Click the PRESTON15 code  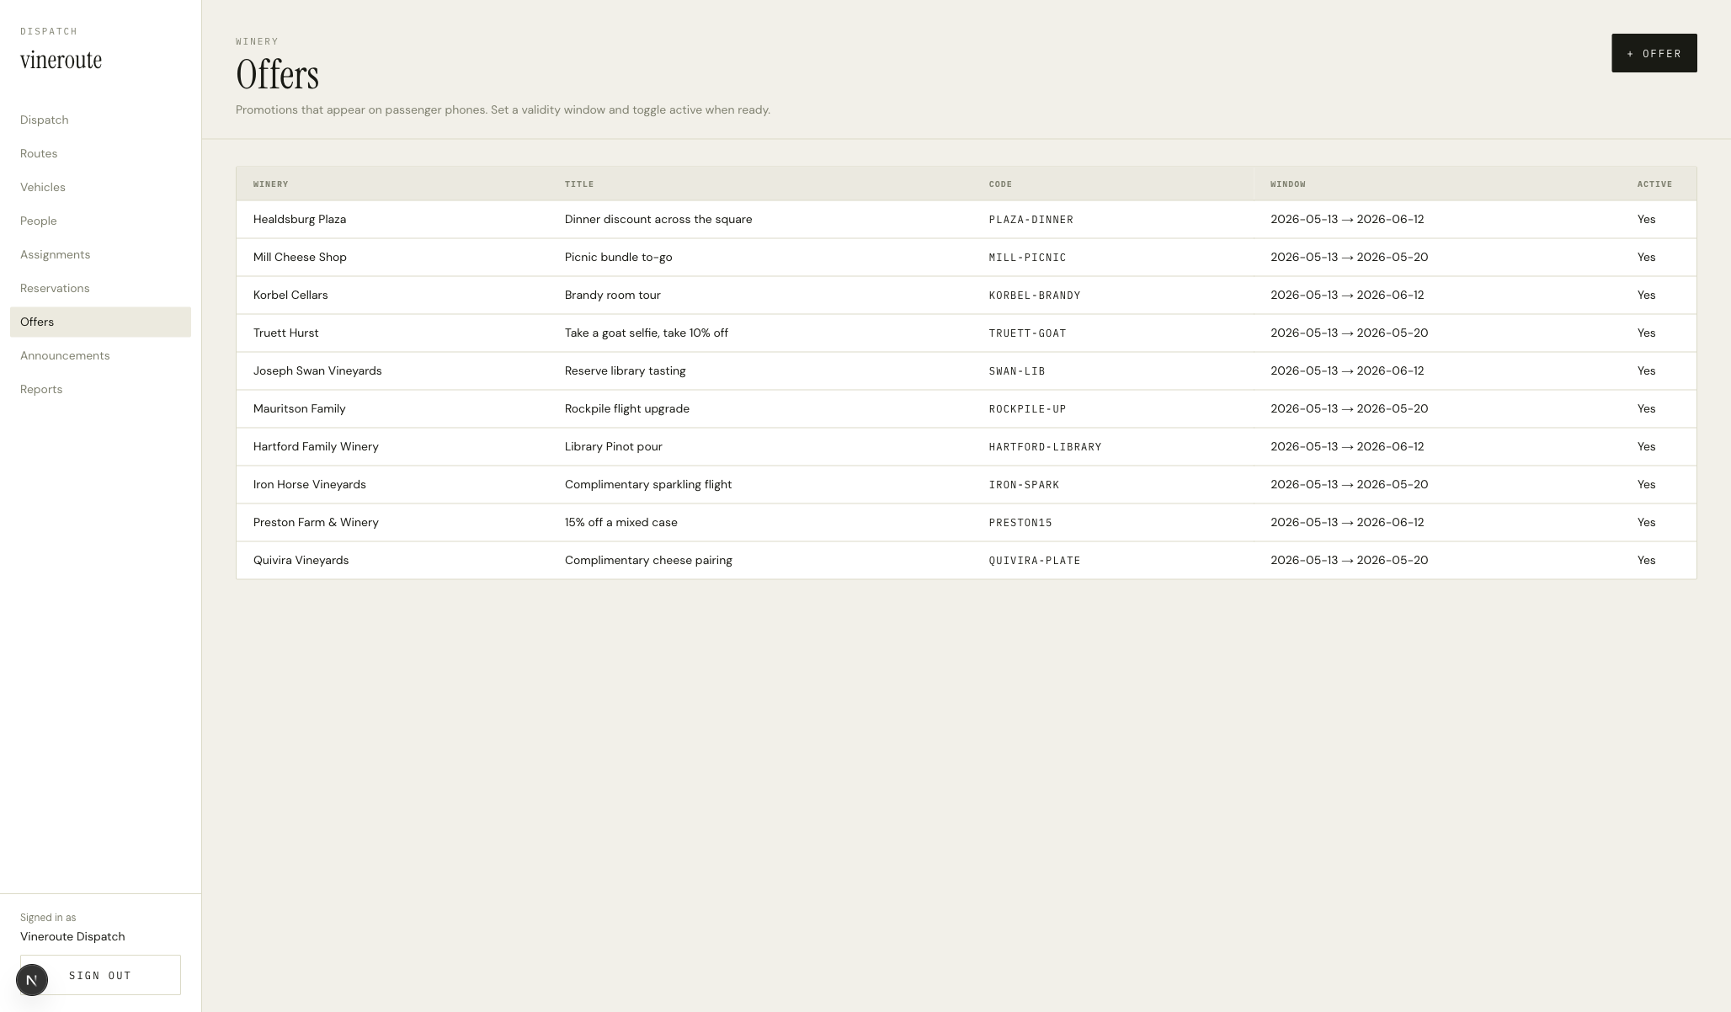pos(1021,523)
